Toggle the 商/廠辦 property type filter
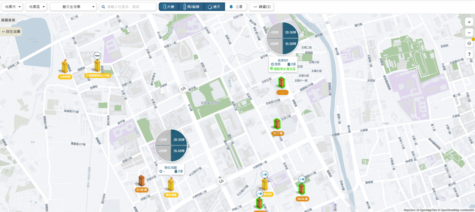The width and height of the screenshot is (475, 212). 191,7
